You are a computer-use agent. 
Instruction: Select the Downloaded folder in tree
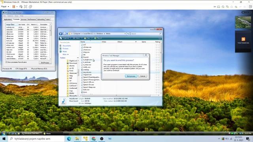[x=72, y=63]
